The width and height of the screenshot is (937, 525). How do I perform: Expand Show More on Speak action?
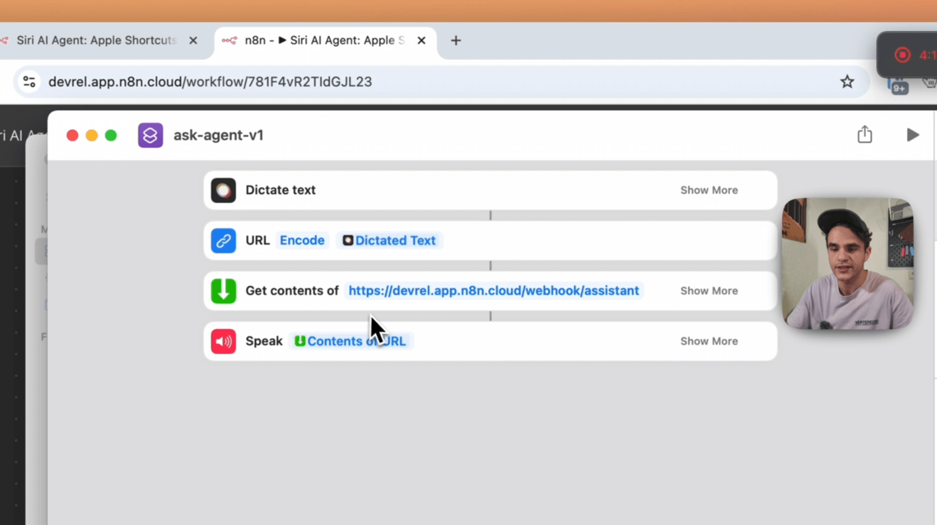[x=709, y=341]
